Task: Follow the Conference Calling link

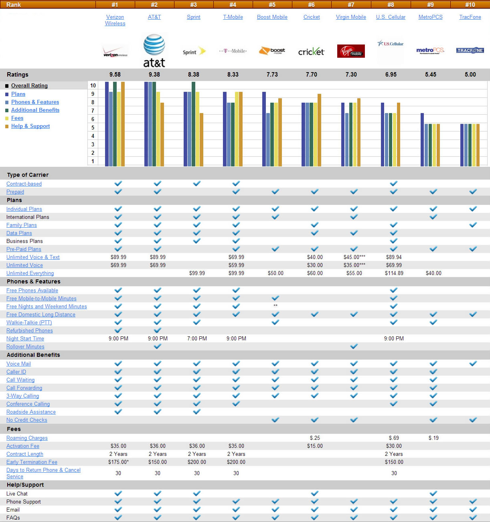Action: (28, 404)
